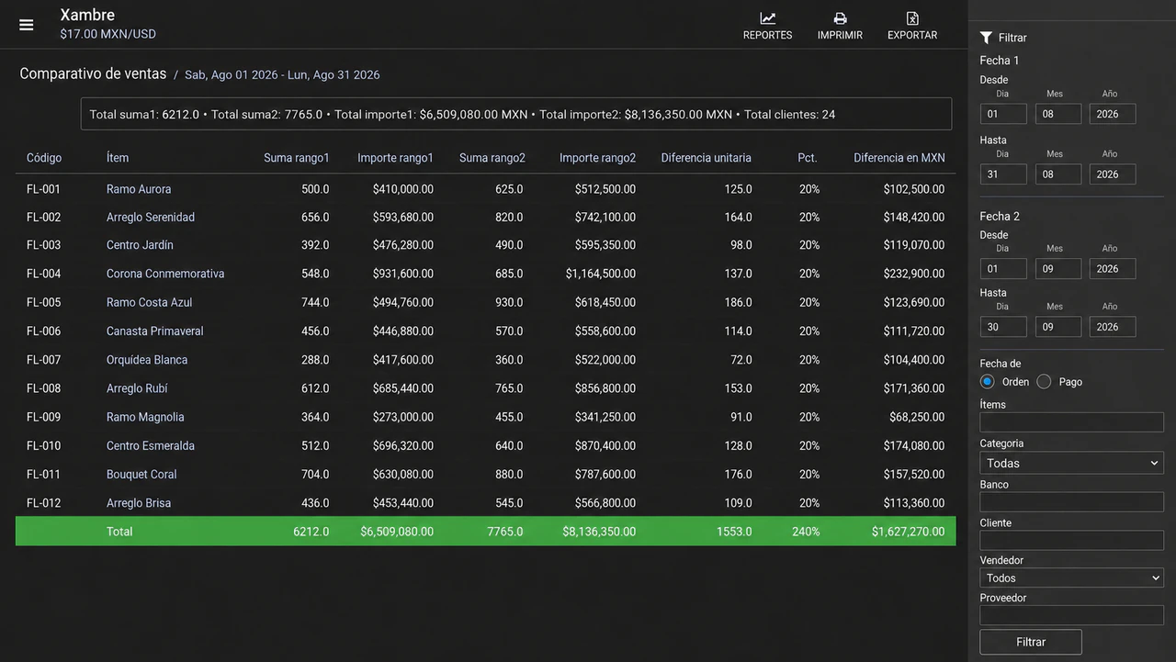
Task: Click the Total row $1,627,270.00 cell
Action: [x=908, y=532]
